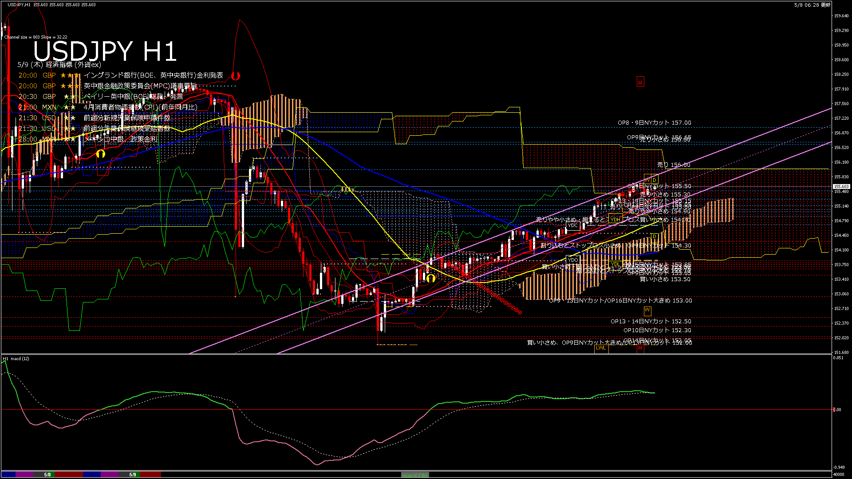The image size is (852, 479).
Task: Click the H1 macd (12) indicator label
Action: [16, 358]
